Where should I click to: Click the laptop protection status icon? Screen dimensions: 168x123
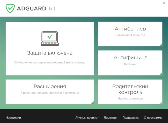(x=50, y=38)
